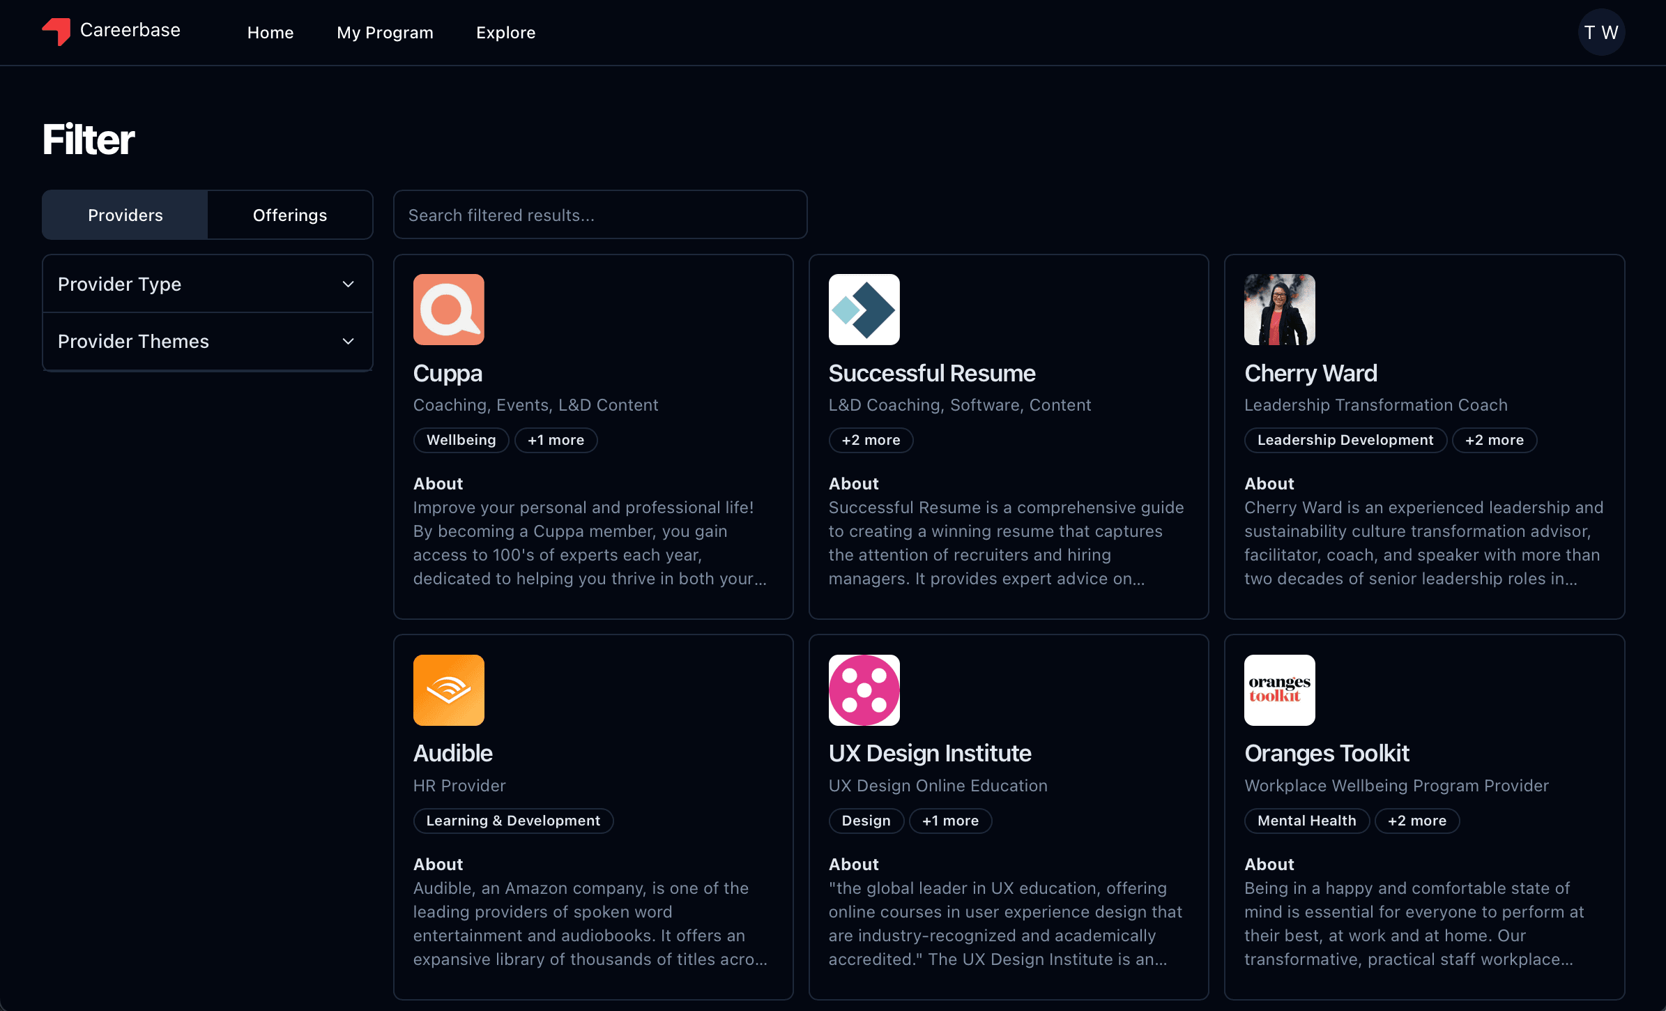Click the search filtered results field
Screen dimensions: 1666x1011
[599, 215]
